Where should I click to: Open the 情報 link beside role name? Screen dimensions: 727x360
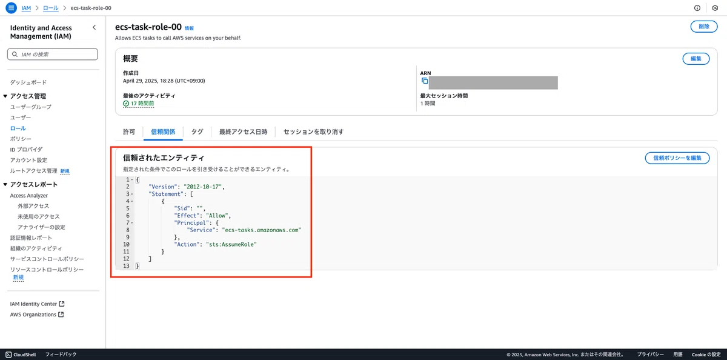tap(189, 28)
